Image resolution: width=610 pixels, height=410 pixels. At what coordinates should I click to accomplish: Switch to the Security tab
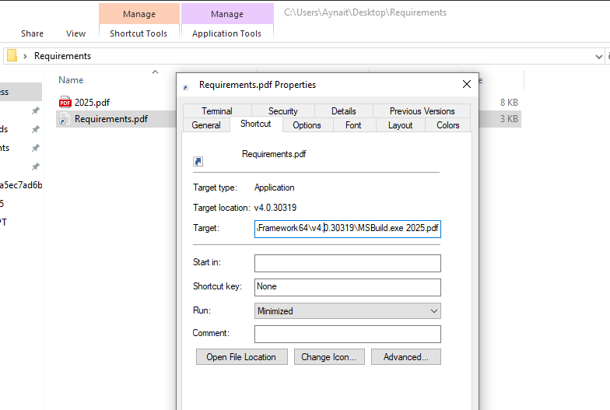click(282, 111)
